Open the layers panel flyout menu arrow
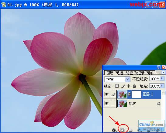166x133 pixels. (x=163, y=72)
